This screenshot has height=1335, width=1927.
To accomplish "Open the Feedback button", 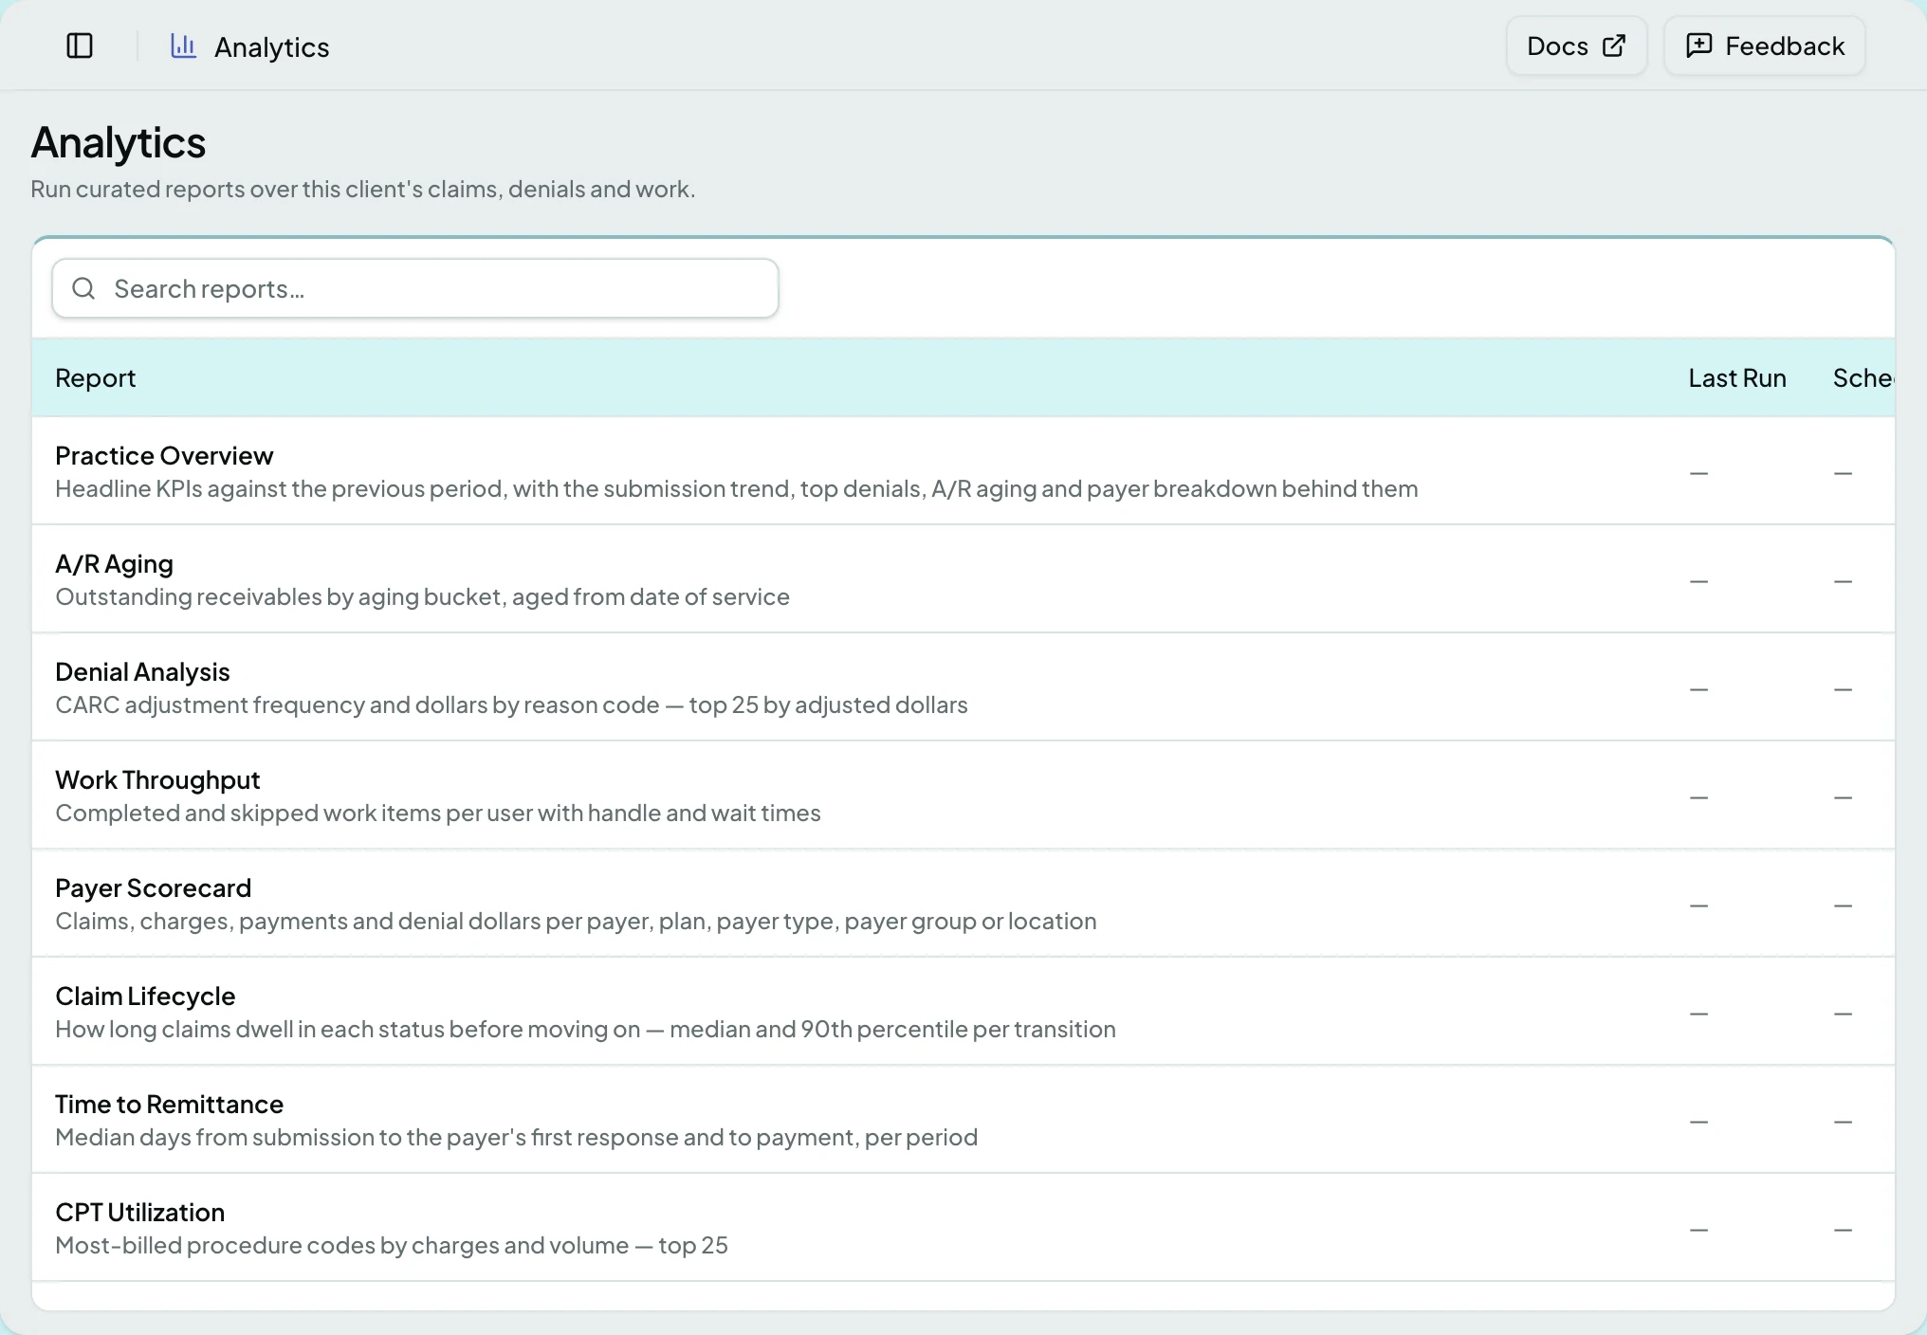I will click(1765, 46).
